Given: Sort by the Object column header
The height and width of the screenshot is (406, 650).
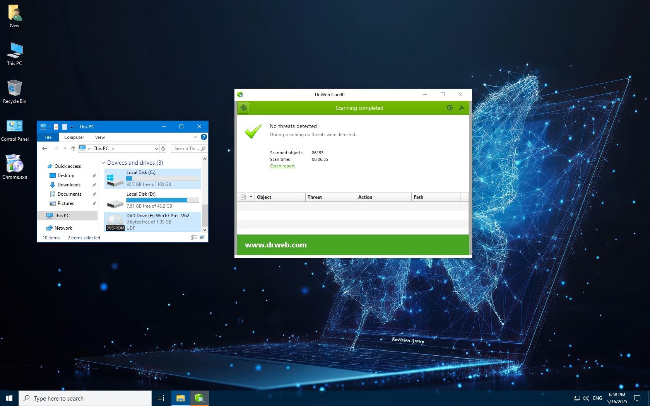Looking at the screenshot, I should [x=280, y=197].
